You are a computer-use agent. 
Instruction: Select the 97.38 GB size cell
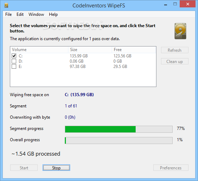(78, 67)
